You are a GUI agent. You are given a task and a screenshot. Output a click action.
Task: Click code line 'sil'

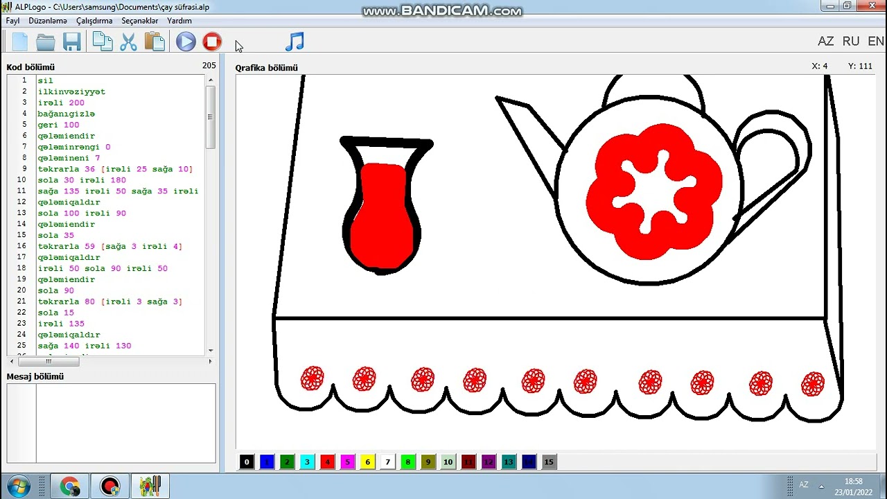click(x=46, y=80)
